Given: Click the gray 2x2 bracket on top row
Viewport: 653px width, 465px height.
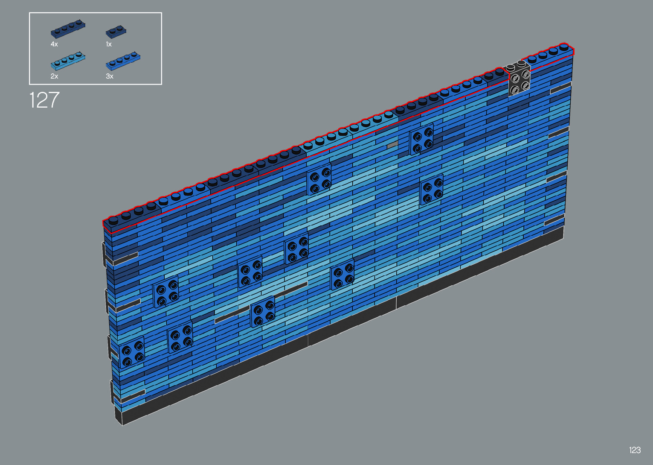Looking at the screenshot, I should coord(519,80).
